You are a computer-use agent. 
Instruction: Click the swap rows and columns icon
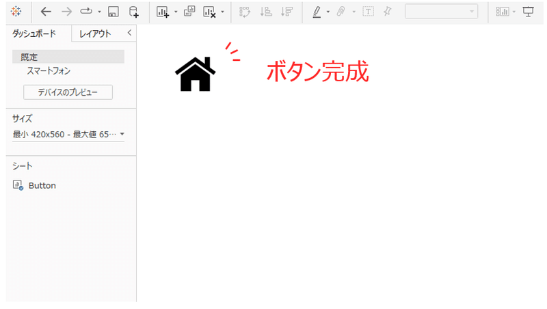coord(245,12)
